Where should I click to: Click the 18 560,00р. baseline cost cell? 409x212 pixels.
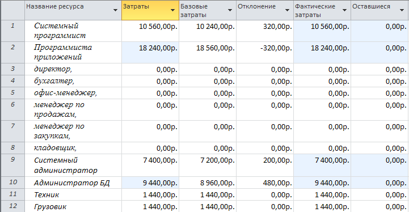(x=208, y=52)
